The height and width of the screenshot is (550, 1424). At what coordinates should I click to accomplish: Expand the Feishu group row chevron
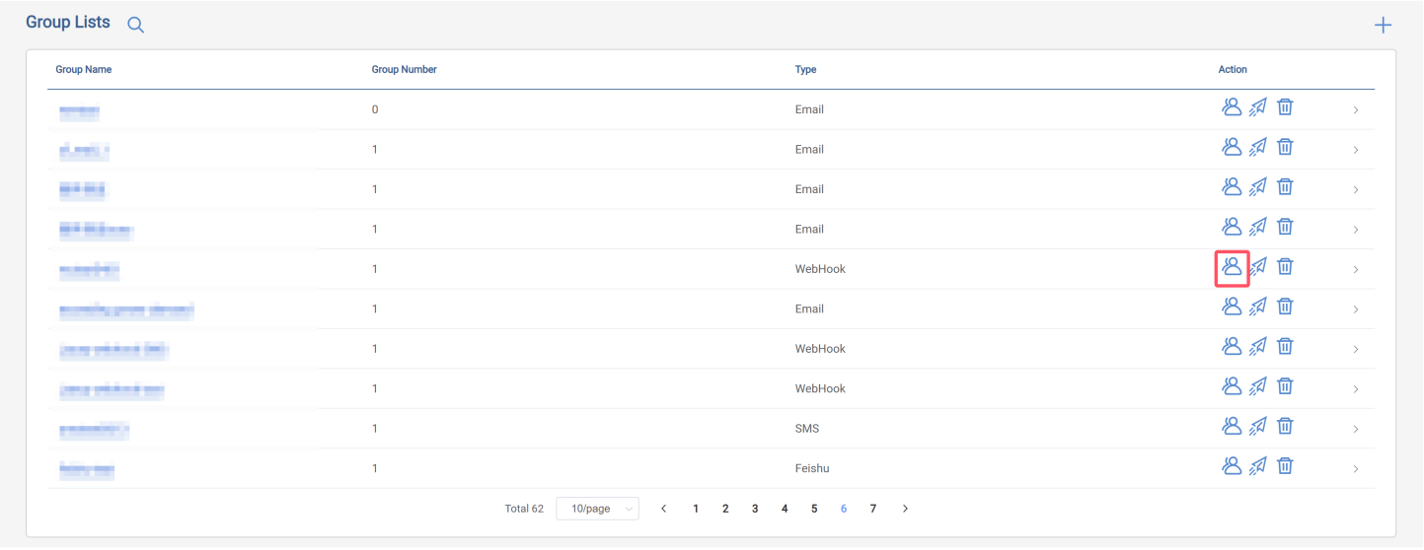click(x=1355, y=469)
